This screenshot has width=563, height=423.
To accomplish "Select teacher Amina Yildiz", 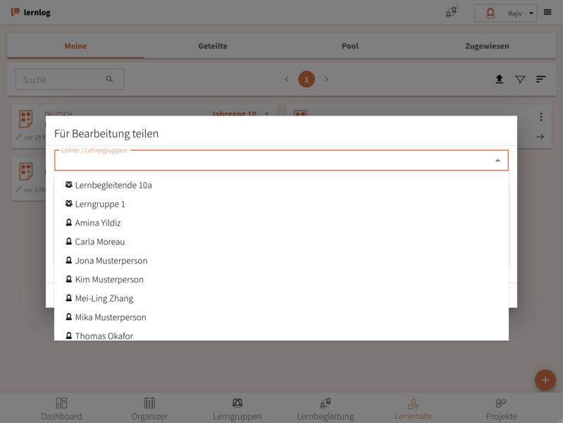I will tap(97, 223).
